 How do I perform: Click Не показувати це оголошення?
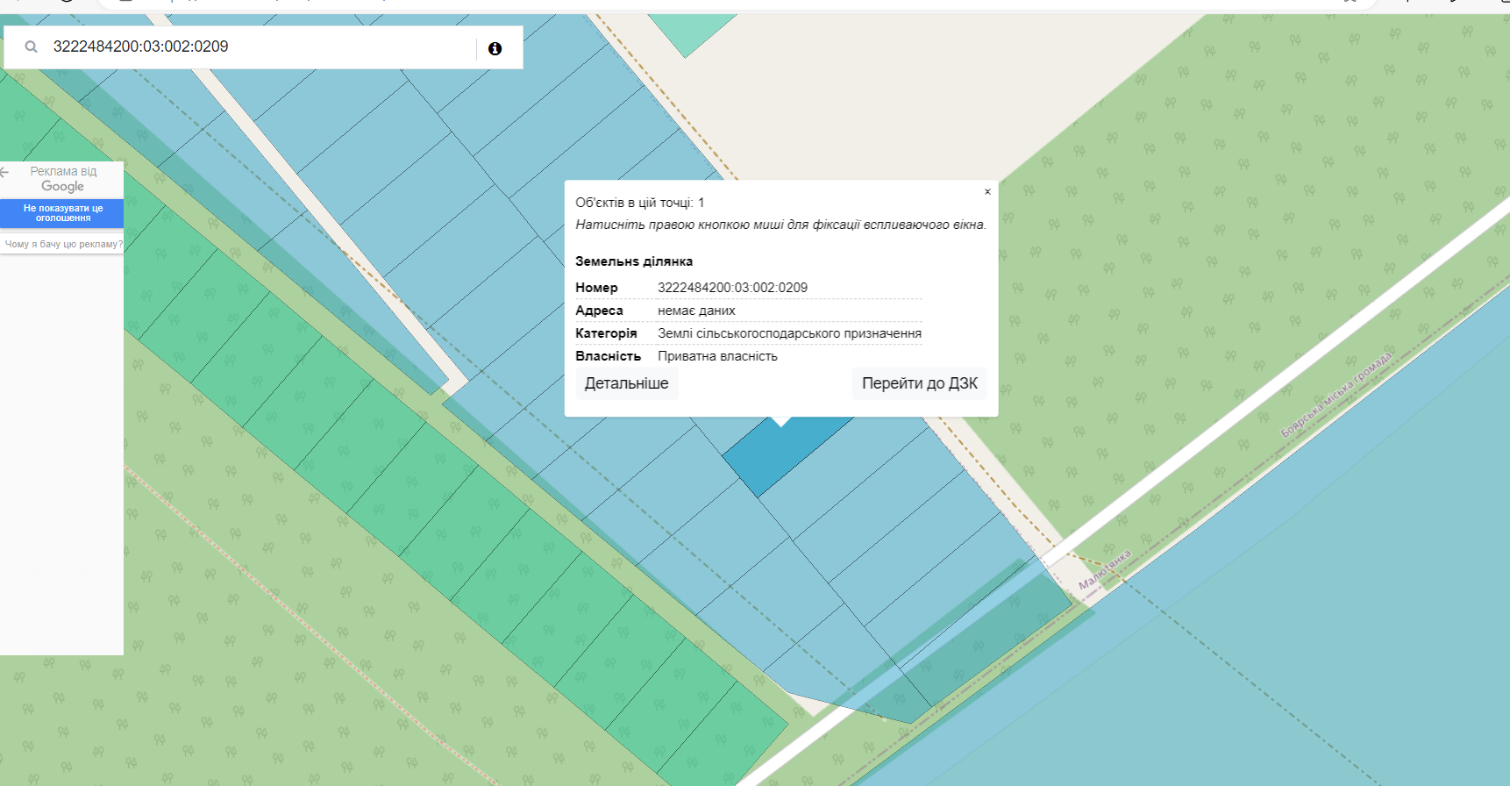point(62,213)
